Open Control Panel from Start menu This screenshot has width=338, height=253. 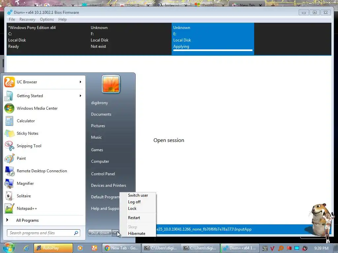coord(103,174)
